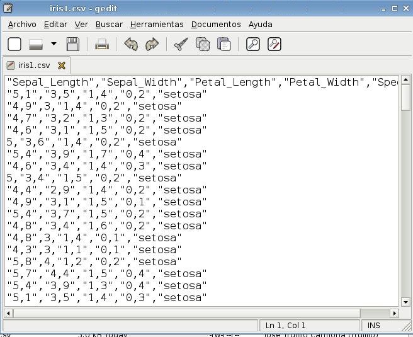
Task: Click the line starting with 5,"3,4","1,5"
Action: 94,178
